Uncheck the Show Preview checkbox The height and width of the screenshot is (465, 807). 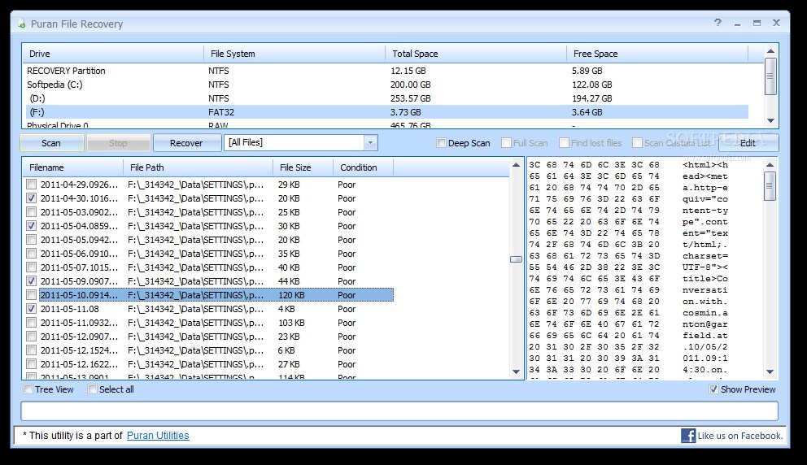pyautogui.click(x=713, y=389)
